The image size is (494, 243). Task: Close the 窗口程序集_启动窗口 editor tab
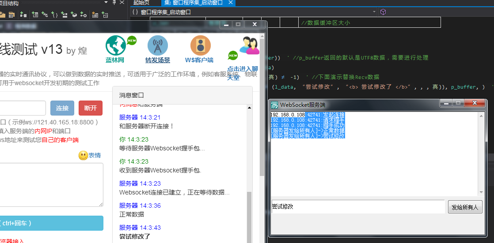[x=229, y=3]
